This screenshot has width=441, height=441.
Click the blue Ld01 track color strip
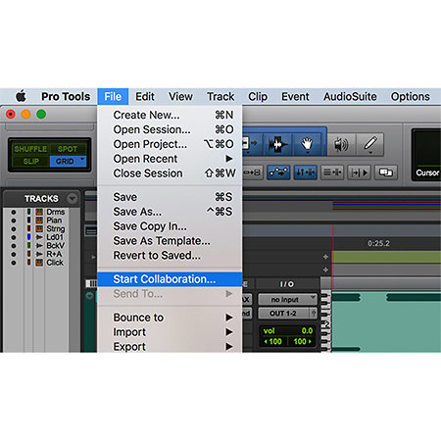coord(28,237)
